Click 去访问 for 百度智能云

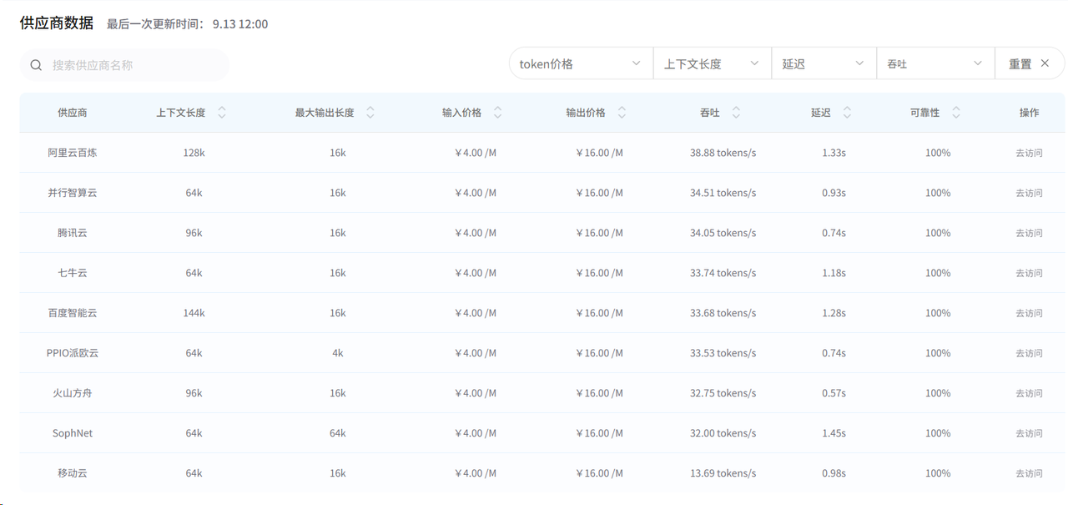pos(1029,313)
